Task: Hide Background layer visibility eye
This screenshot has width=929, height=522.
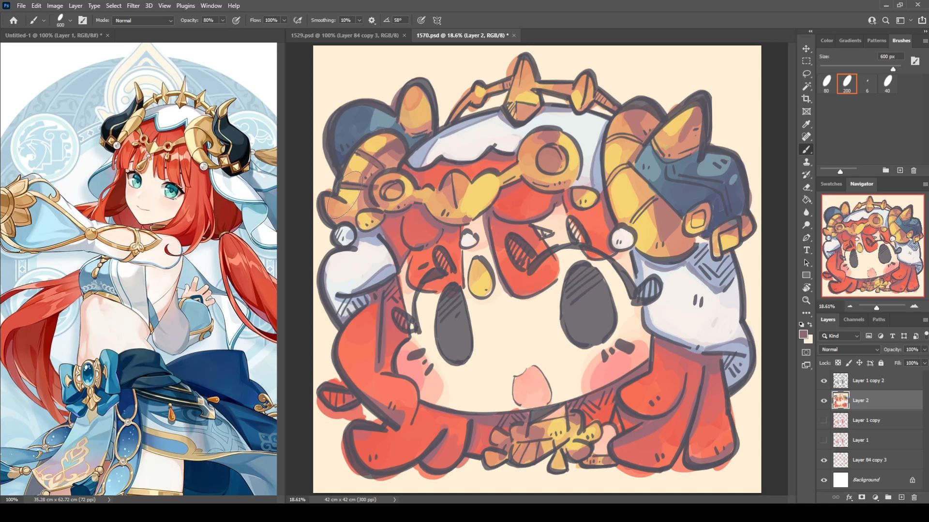Action: coord(824,479)
